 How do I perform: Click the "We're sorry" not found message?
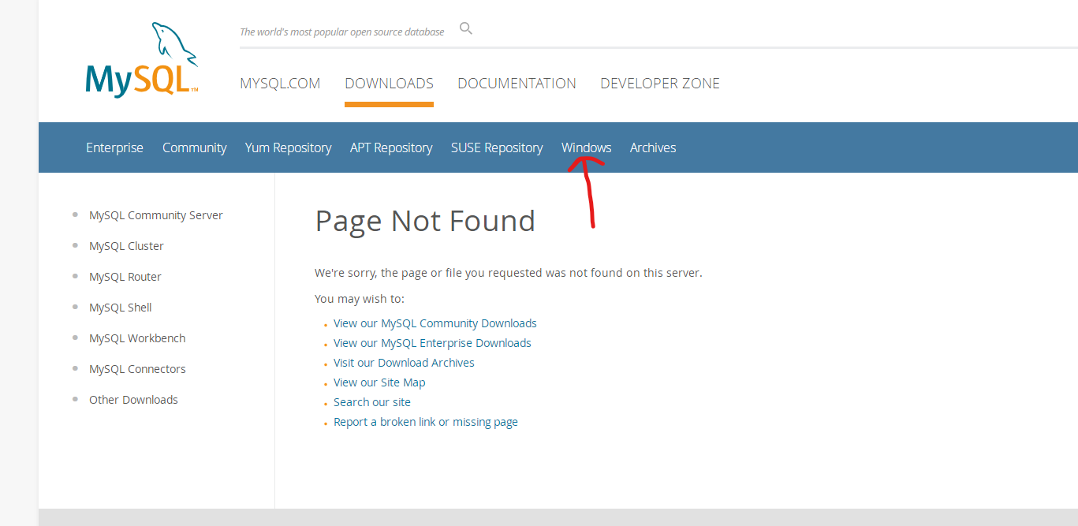coord(508,273)
